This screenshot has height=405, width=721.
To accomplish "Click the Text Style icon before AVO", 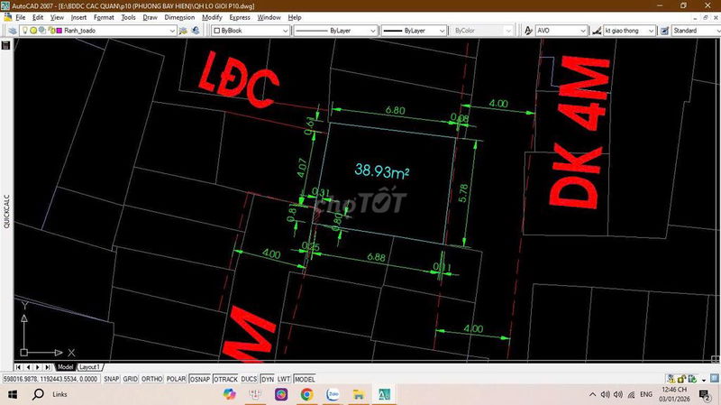I will (x=527, y=31).
